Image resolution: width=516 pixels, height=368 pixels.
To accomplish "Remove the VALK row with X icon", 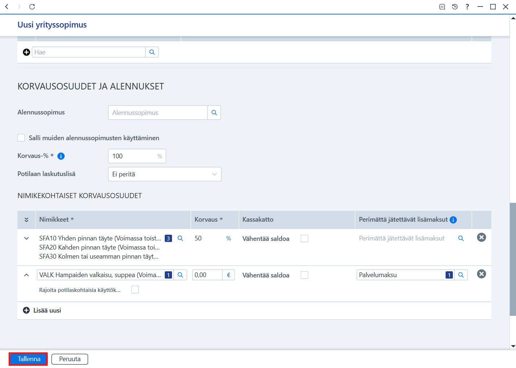I will [x=481, y=274].
